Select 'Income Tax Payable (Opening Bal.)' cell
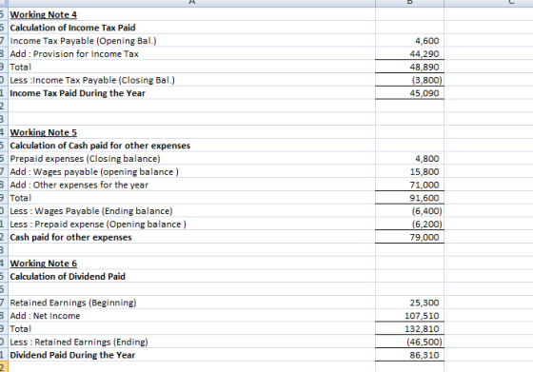Image resolution: width=533 pixels, height=372 pixels. click(191, 41)
